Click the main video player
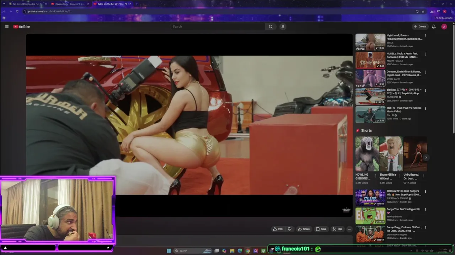Screen dimensions: 455x255 pyautogui.click(x=189, y=125)
